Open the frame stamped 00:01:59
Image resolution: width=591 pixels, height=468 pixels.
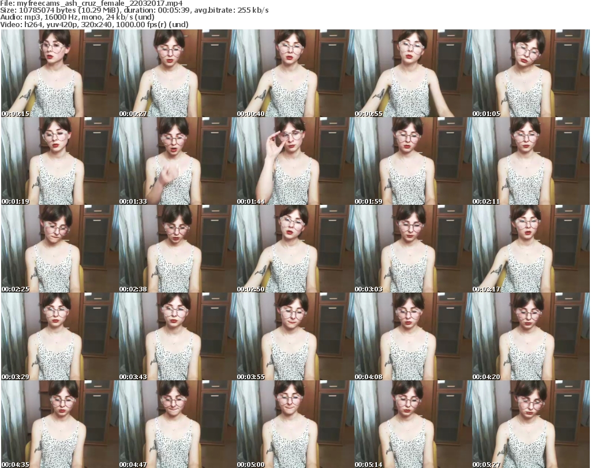413,161
